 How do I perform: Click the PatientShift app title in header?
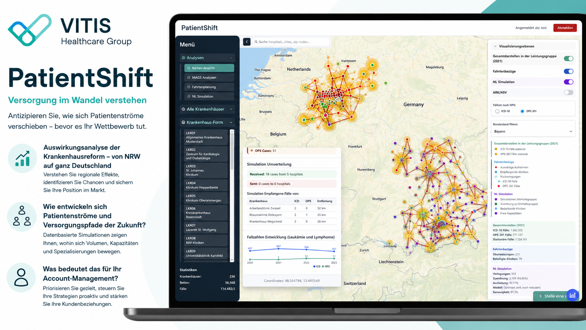199,28
